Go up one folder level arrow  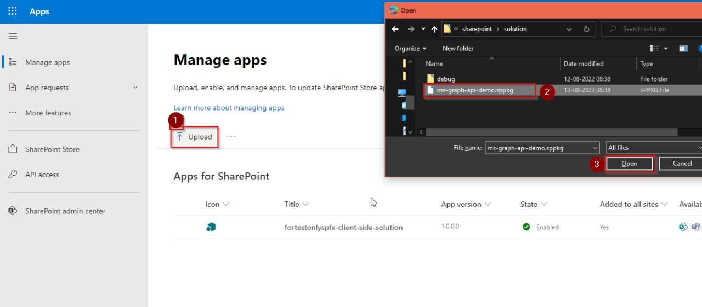[434, 29]
